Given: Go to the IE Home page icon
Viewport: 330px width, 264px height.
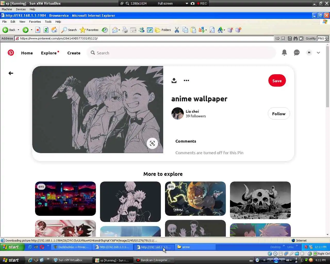Looking at the screenshot, I should click(x=54, y=30).
